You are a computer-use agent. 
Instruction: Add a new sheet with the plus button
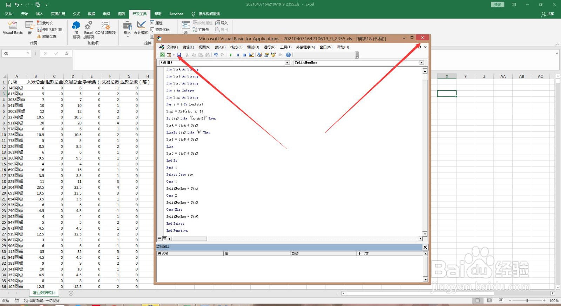pos(71,293)
